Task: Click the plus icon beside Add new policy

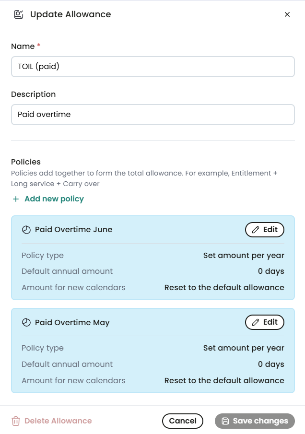Action: point(16,199)
